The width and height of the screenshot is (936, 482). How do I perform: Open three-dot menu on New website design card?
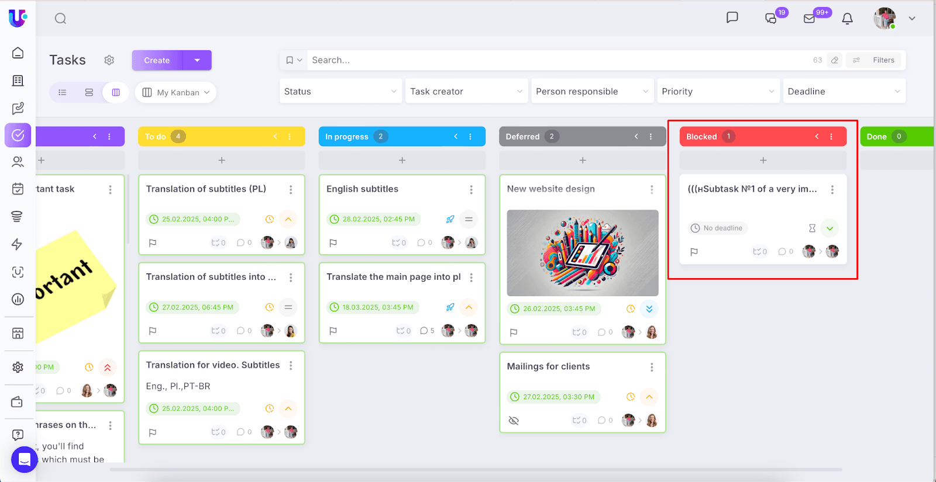pyautogui.click(x=652, y=189)
